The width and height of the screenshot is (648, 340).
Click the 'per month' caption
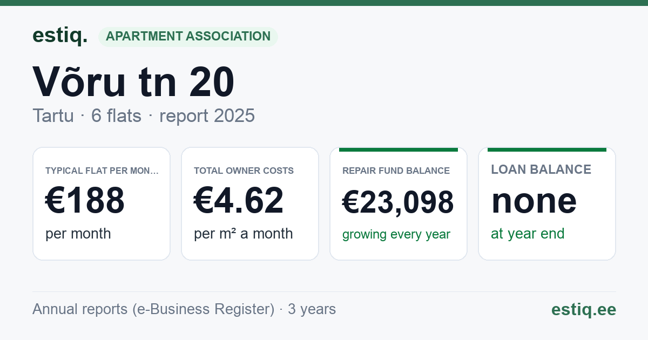[78, 234]
